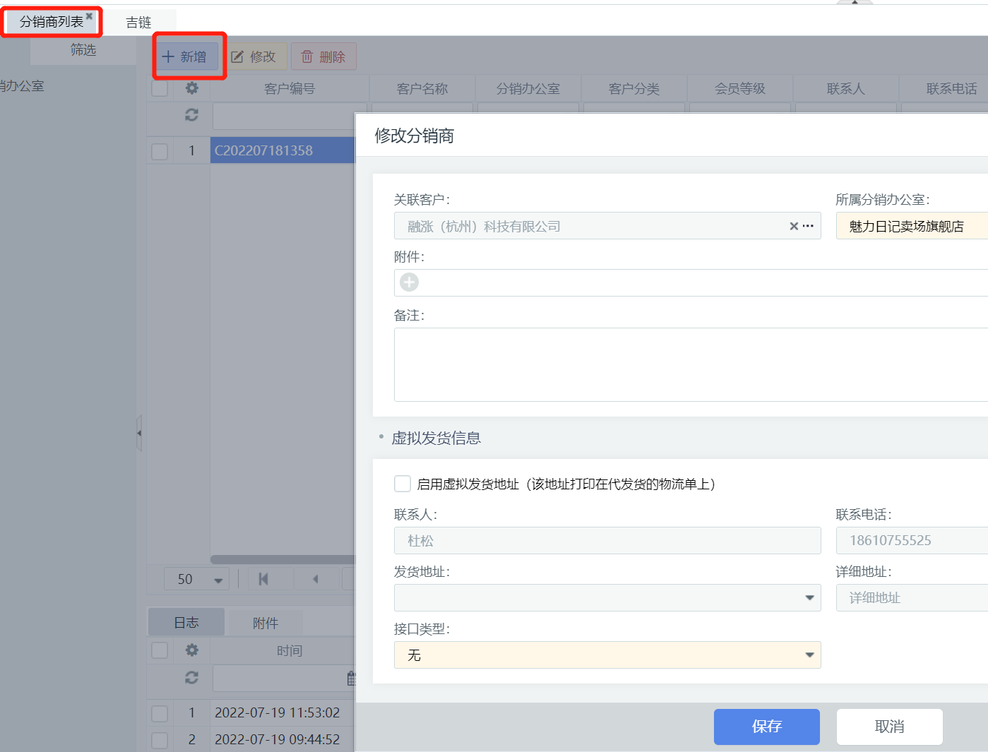Select cell C202207181358
This screenshot has height=752, width=988.
[282, 150]
